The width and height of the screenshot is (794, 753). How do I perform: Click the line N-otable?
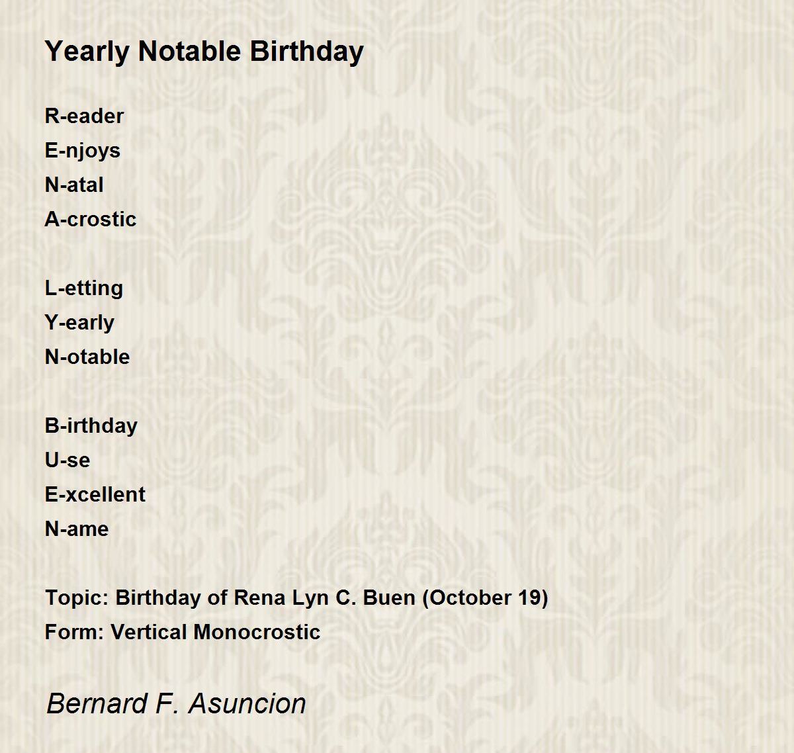tap(87, 357)
